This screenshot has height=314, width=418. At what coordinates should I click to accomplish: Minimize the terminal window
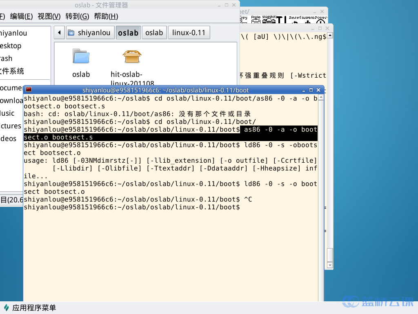point(303,90)
